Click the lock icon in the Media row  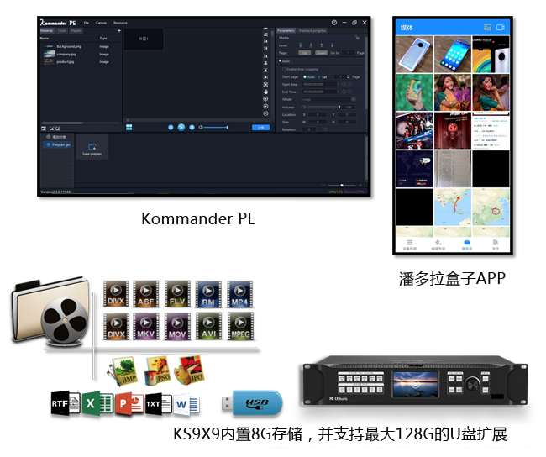pyautogui.click(x=359, y=38)
